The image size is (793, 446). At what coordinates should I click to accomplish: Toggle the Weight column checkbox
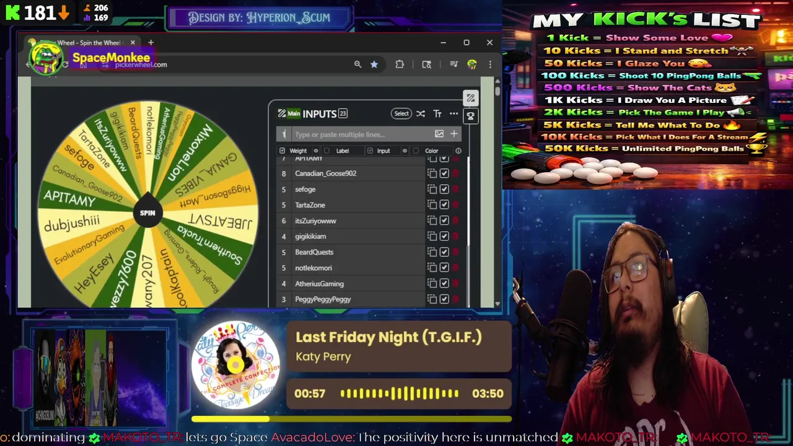[283, 151]
